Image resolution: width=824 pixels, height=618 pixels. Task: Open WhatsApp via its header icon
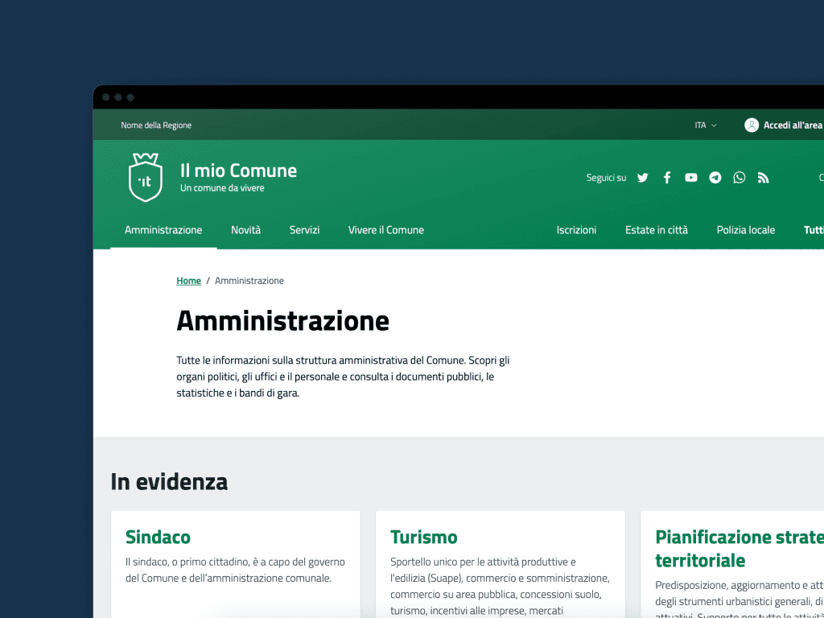pos(739,177)
